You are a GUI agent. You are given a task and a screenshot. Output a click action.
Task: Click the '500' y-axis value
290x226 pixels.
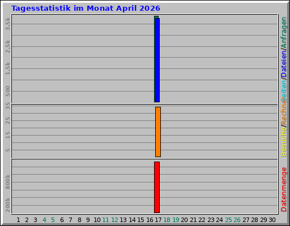click(x=7, y=91)
